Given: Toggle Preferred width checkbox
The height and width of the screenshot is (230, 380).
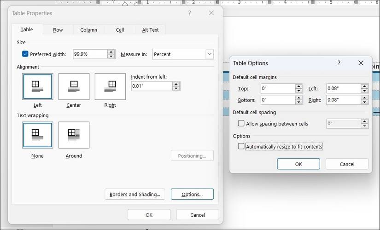Looking at the screenshot, I should pyautogui.click(x=25, y=54).
